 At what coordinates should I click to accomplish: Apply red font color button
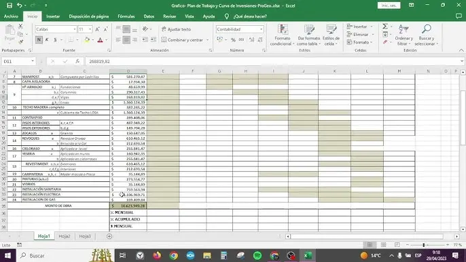pyautogui.click(x=100, y=39)
